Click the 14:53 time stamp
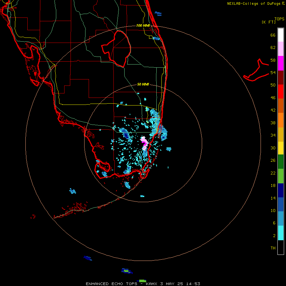Image resolution: width=286 pixels, height=286 pixels. (193, 284)
